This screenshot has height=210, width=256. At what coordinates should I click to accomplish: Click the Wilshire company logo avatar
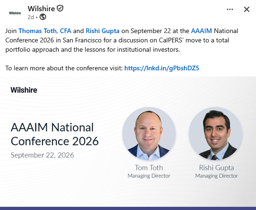pyautogui.click(x=15, y=13)
